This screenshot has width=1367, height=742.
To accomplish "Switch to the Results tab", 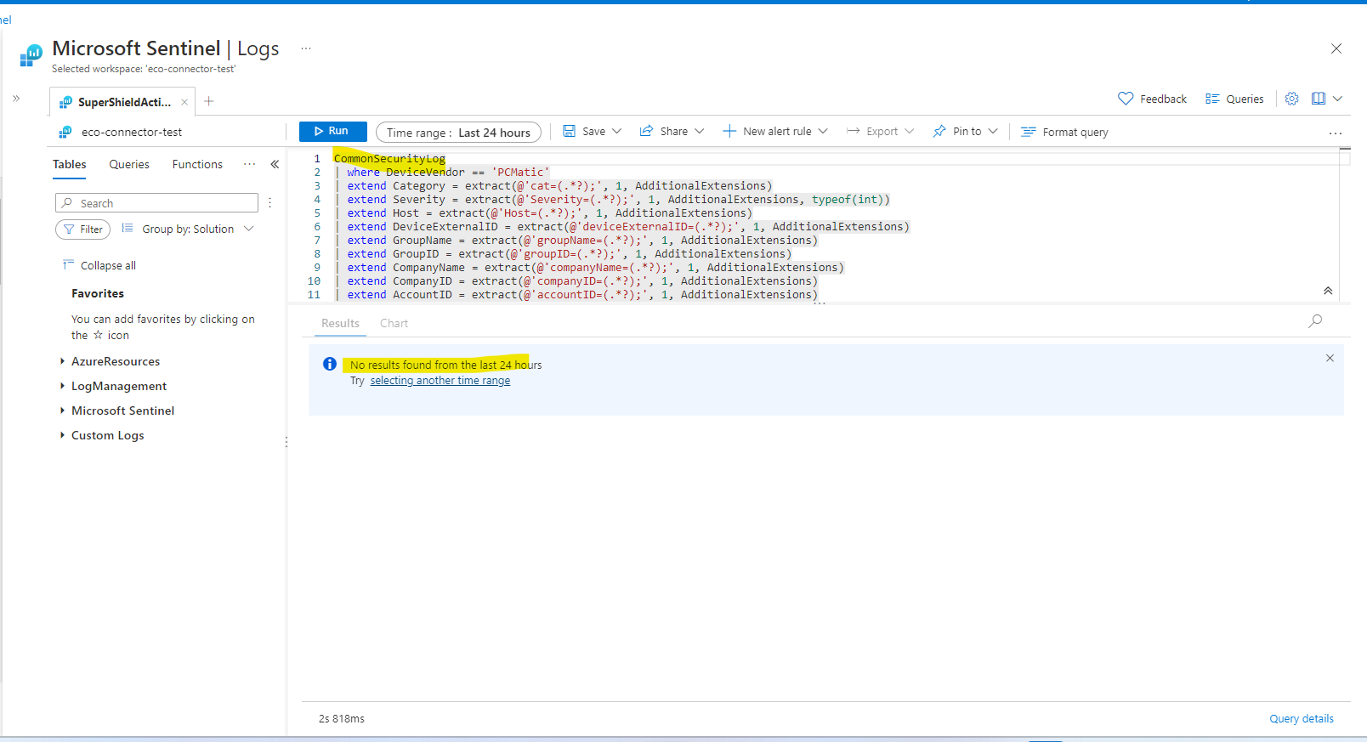I will (x=340, y=323).
